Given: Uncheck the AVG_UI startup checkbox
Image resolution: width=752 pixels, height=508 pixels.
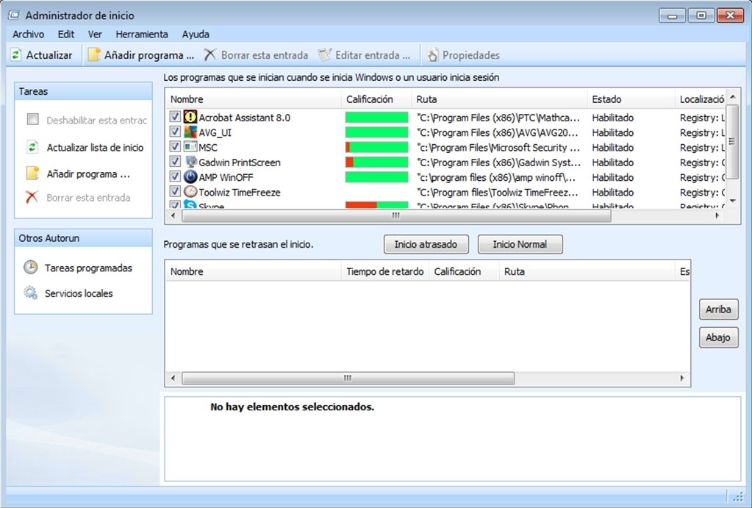Looking at the screenshot, I should pyautogui.click(x=175, y=132).
